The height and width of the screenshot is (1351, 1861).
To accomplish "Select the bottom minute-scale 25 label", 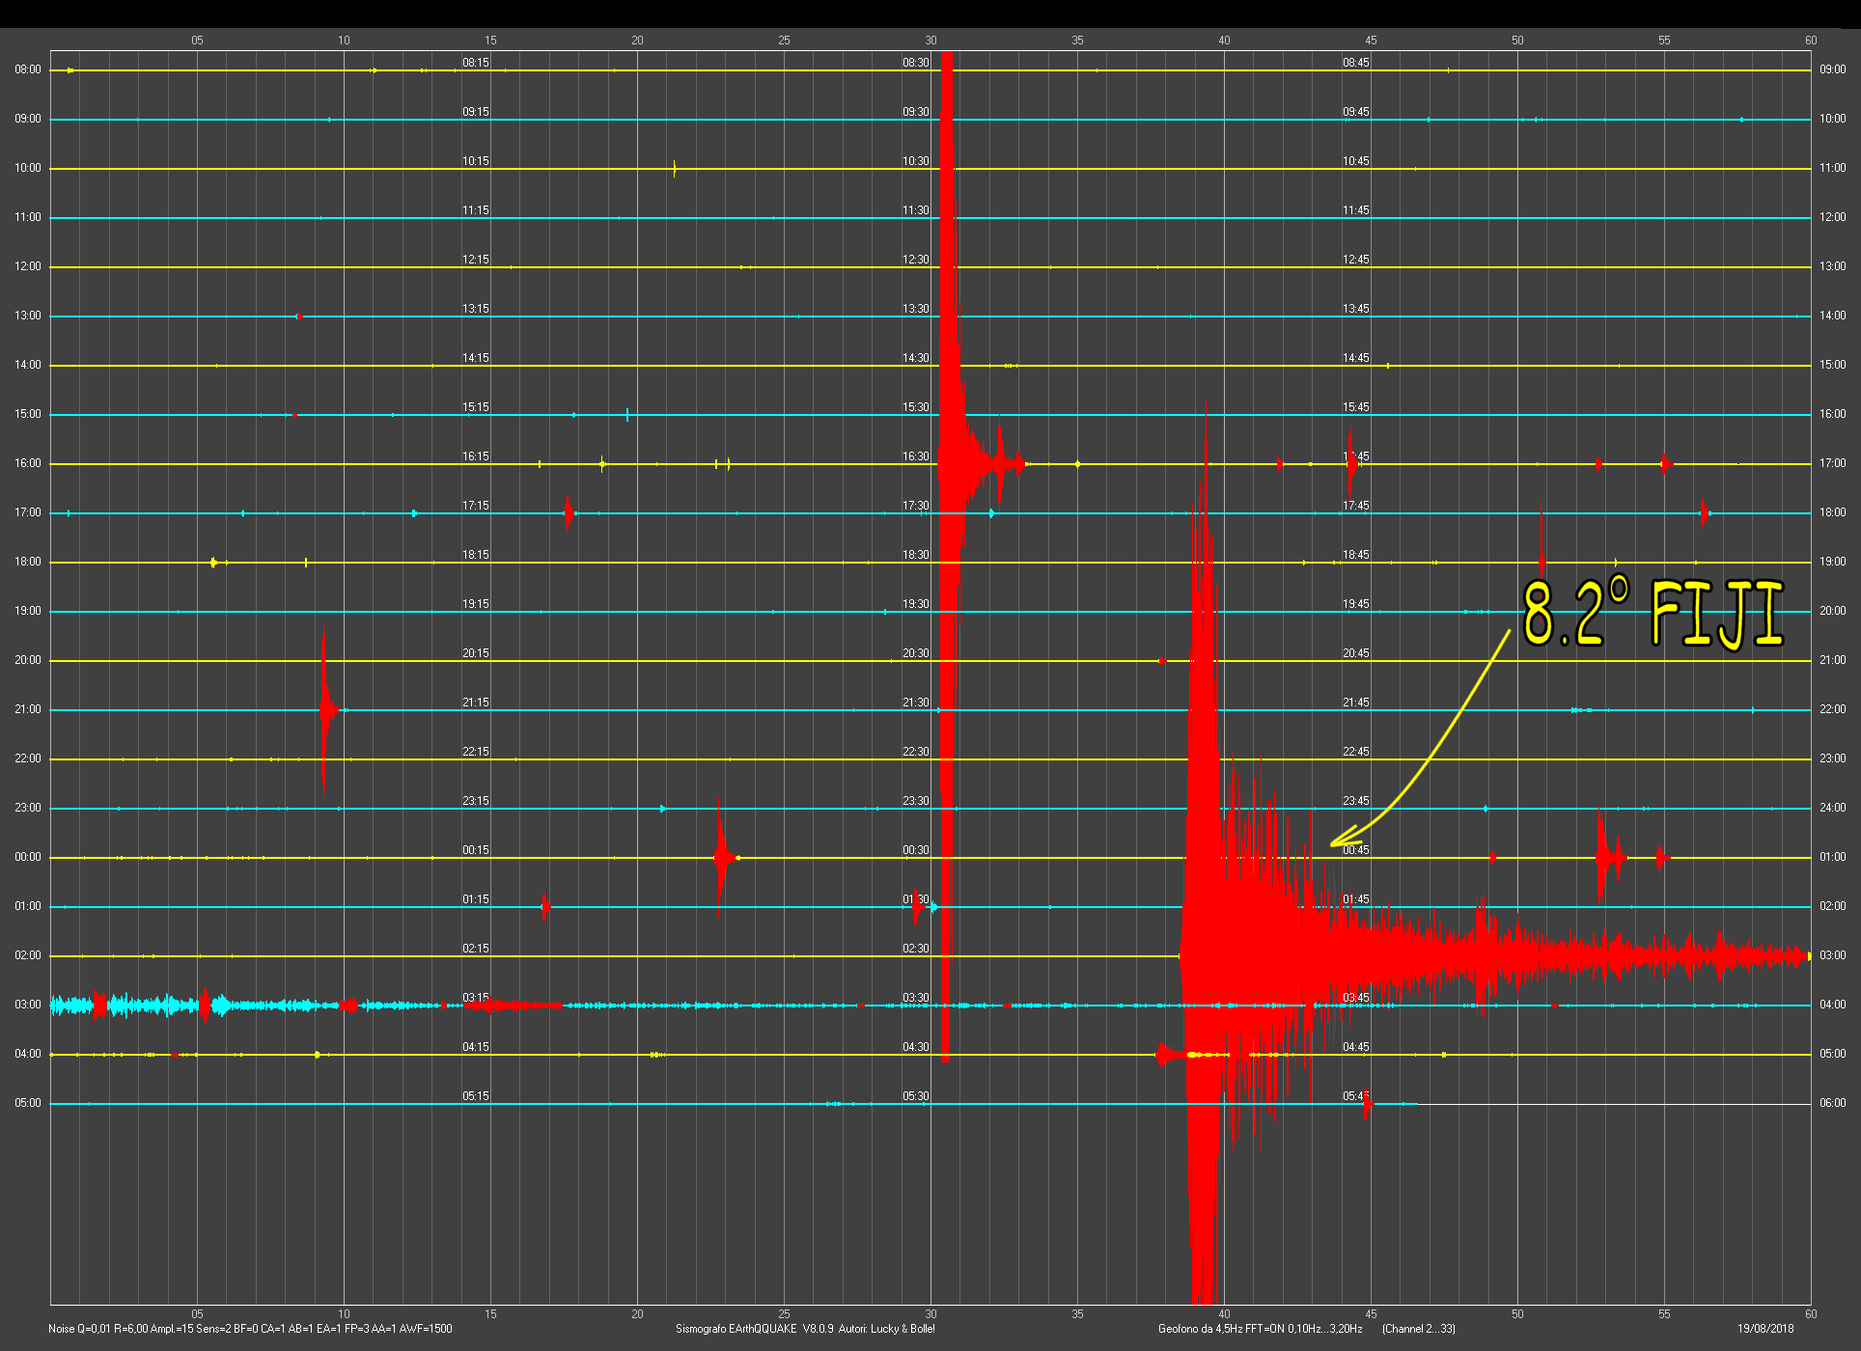I will pos(784,1314).
